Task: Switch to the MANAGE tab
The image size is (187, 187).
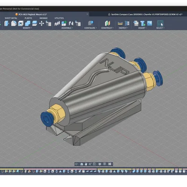Action: (x=43, y=18)
